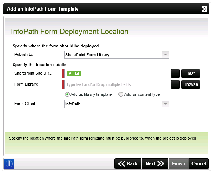This screenshot has height=173, width=212.
Task: Cancel the form template wizard
Action: pyautogui.click(x=199, y=164)
